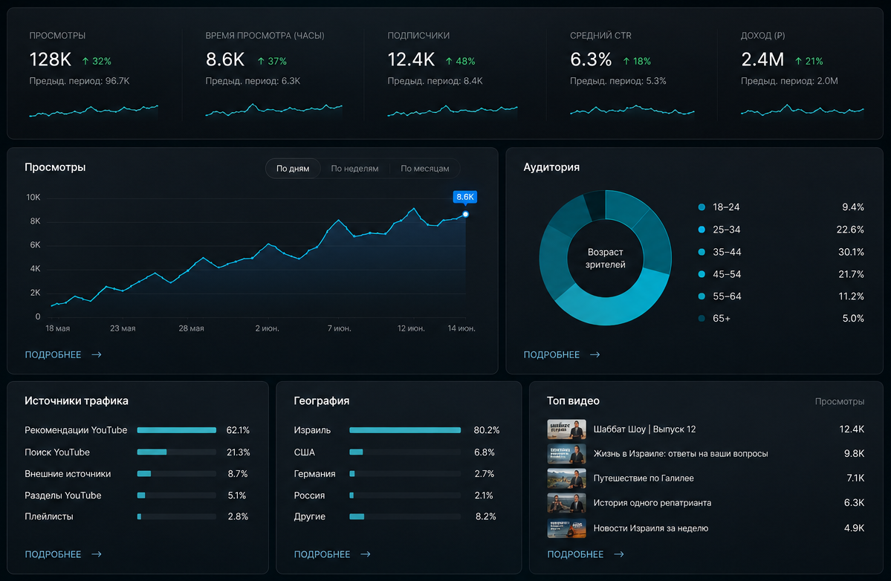The height and width of the screenshot is (581, 891).
Task: Click title 'Жизнь в Израиле: ответы на ваши вопросы'
Action: pyautogui.click(x=681, y=454)
